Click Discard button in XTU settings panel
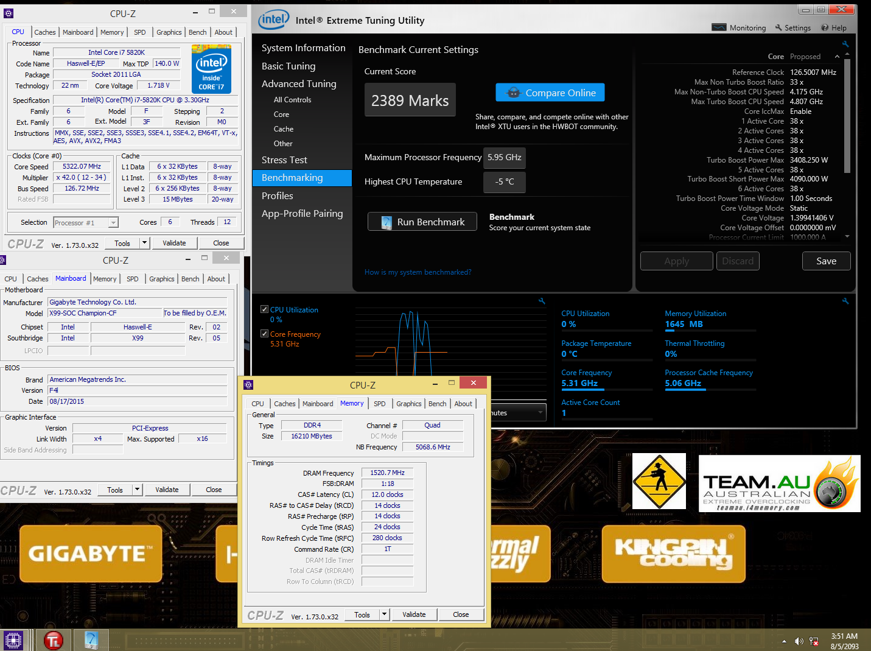The image size is (871, 651). tap(738, 261)
